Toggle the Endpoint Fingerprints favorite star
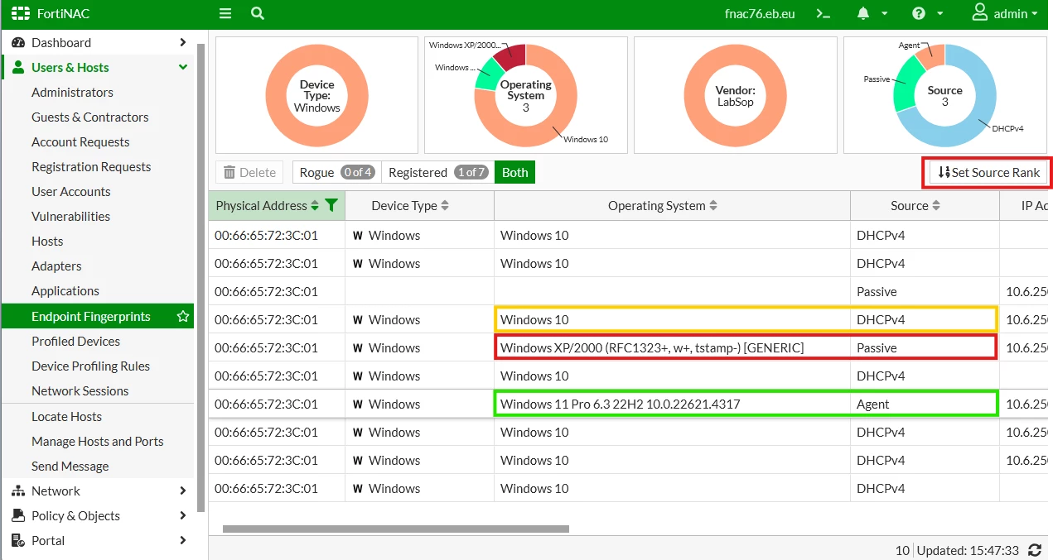Image resolution: width=1053 pixels, height=560 pixels. [183, 317]
